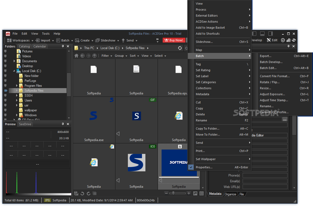Rotate left icon in bottom toolbar
The width and height of the screenshot is (313, 206).
pyautogui.click(x=82, y=193)
